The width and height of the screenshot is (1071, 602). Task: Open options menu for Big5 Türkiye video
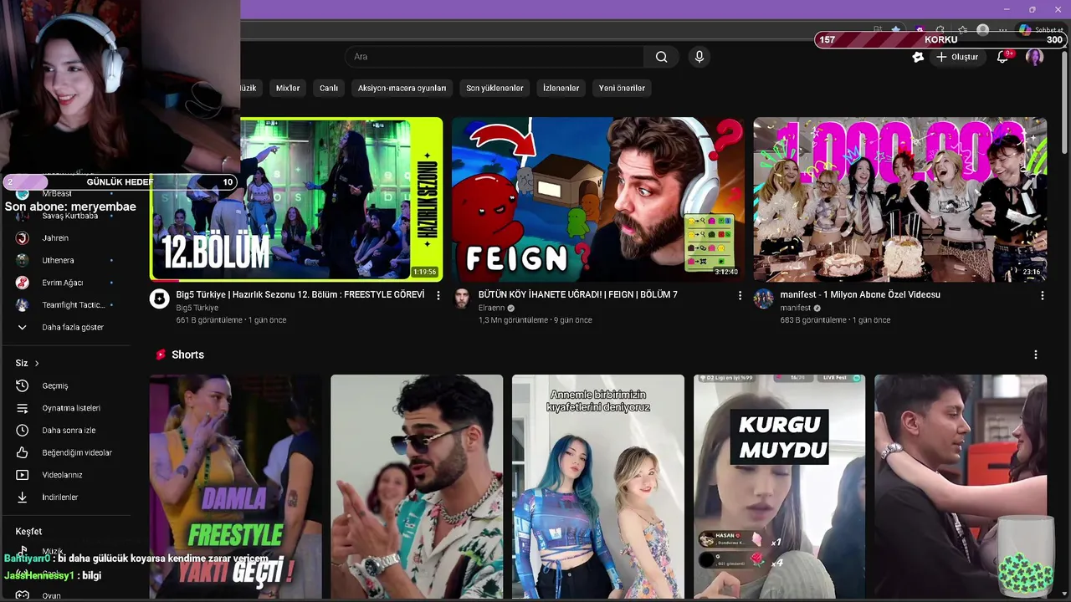[x=438, y=295]
